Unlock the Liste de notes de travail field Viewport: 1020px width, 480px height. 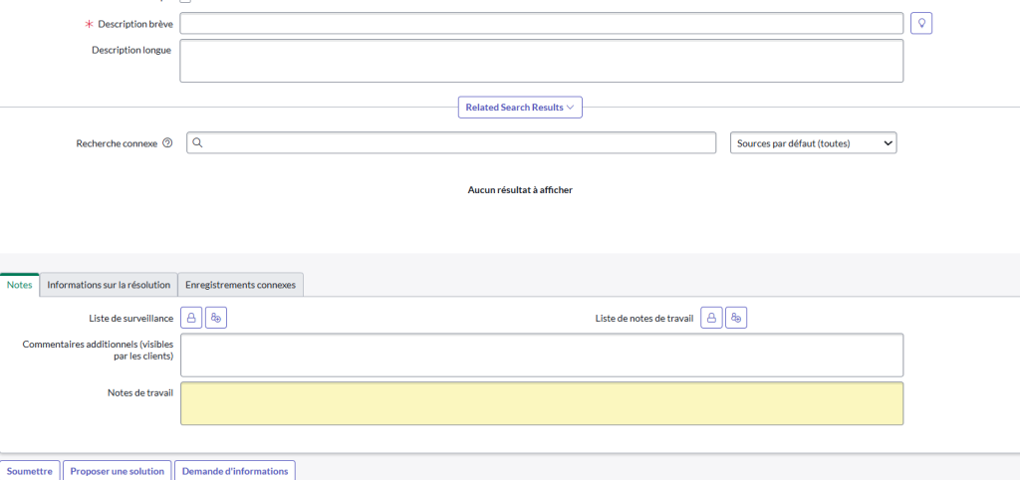(711, 318)
